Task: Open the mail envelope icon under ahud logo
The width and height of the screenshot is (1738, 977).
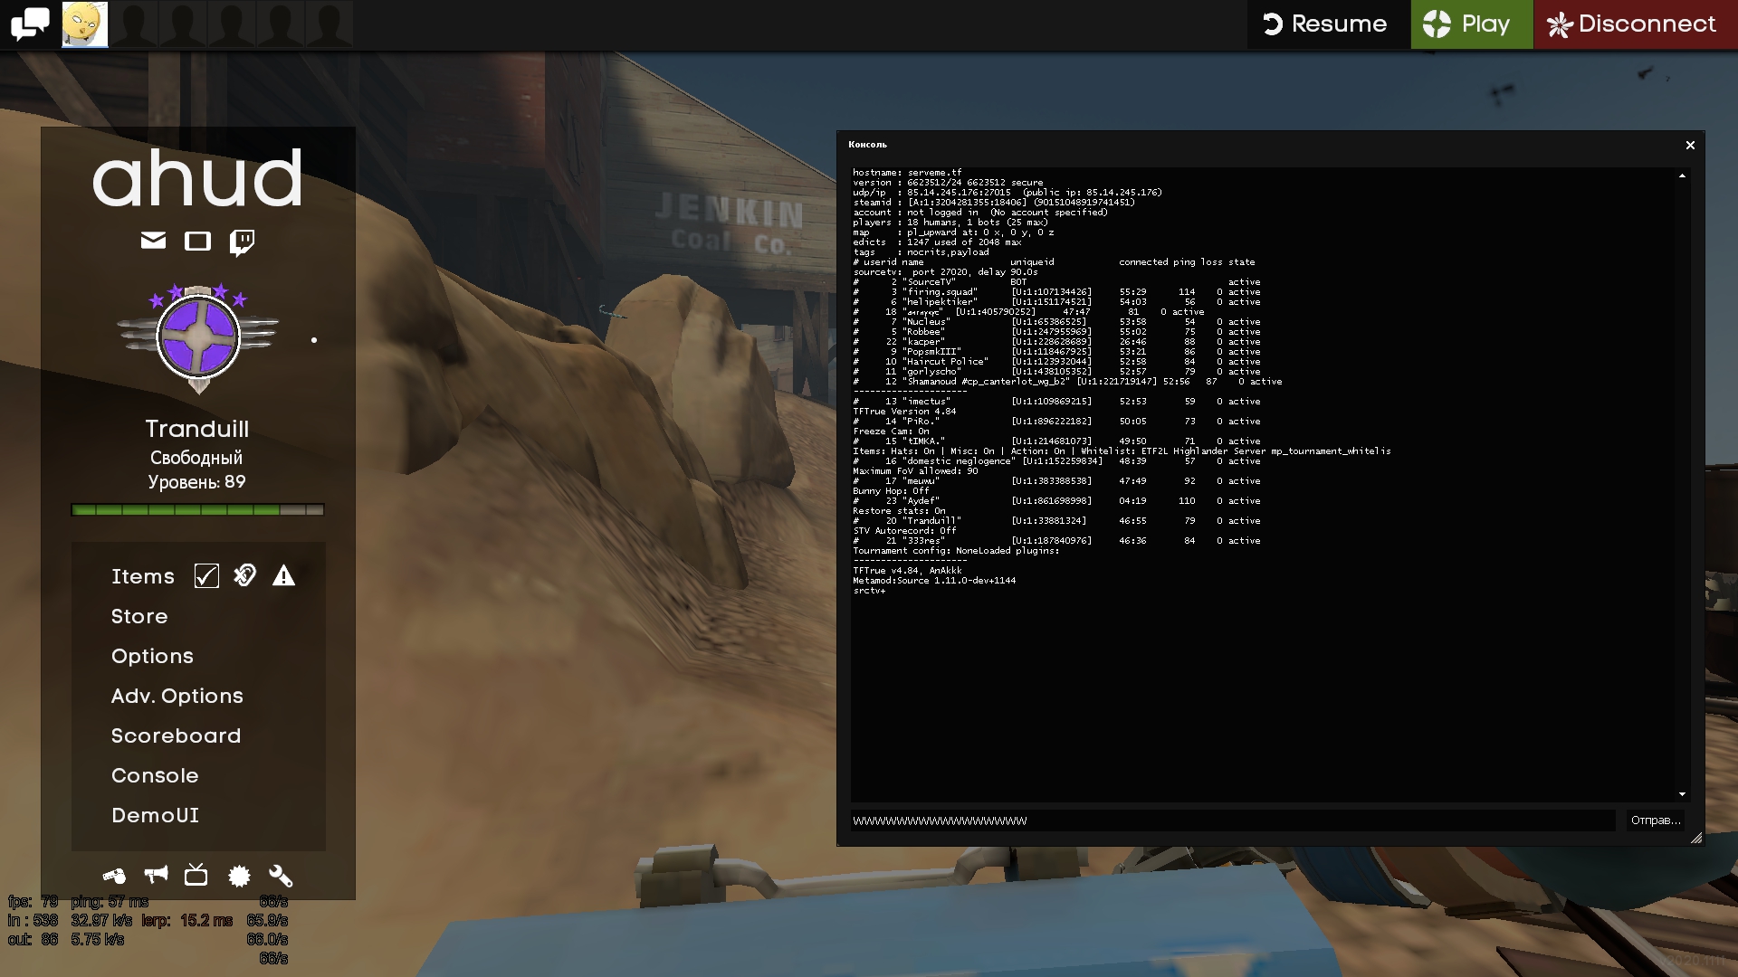Action: pyautogui.click(x=154, y=241)
